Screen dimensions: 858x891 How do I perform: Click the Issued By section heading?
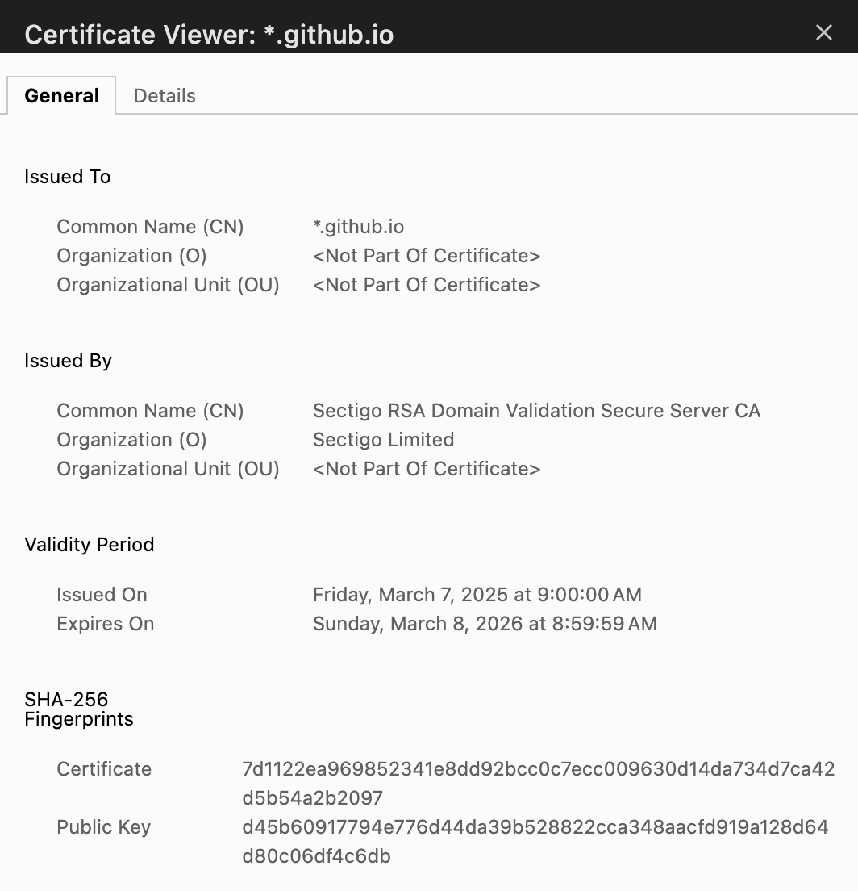pos(69,361)
